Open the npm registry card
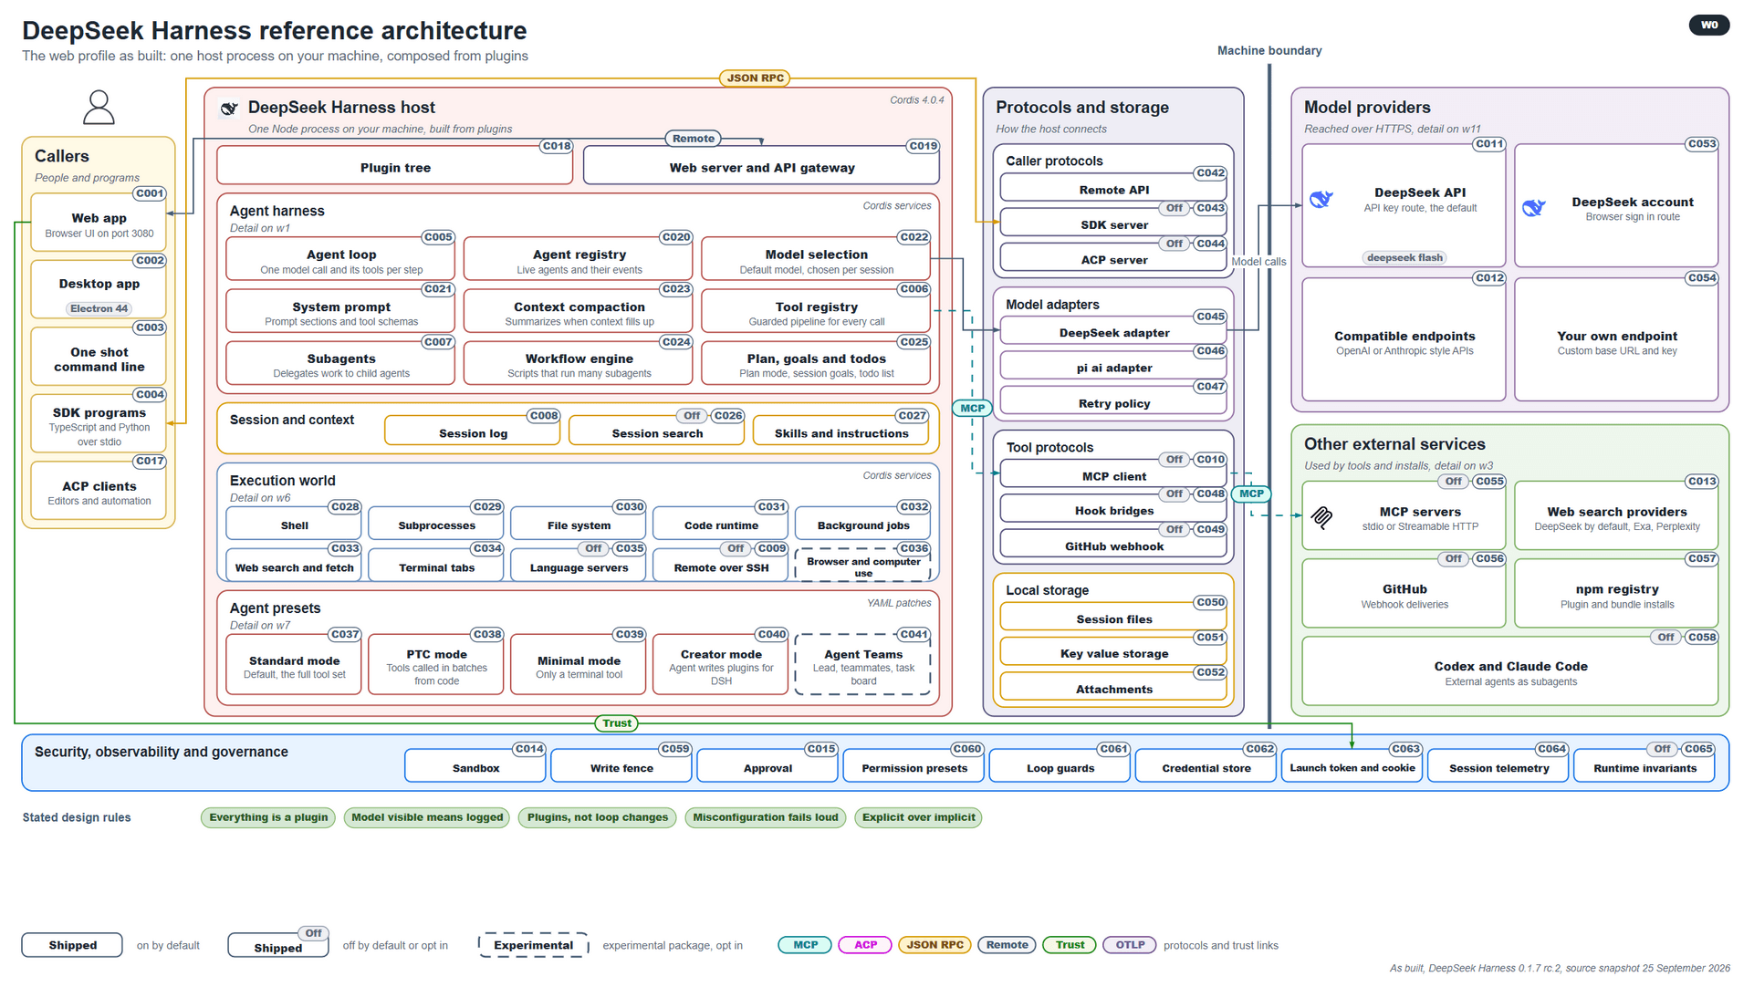This screenshot has width=1754, height=987. tap(1616, 595)
